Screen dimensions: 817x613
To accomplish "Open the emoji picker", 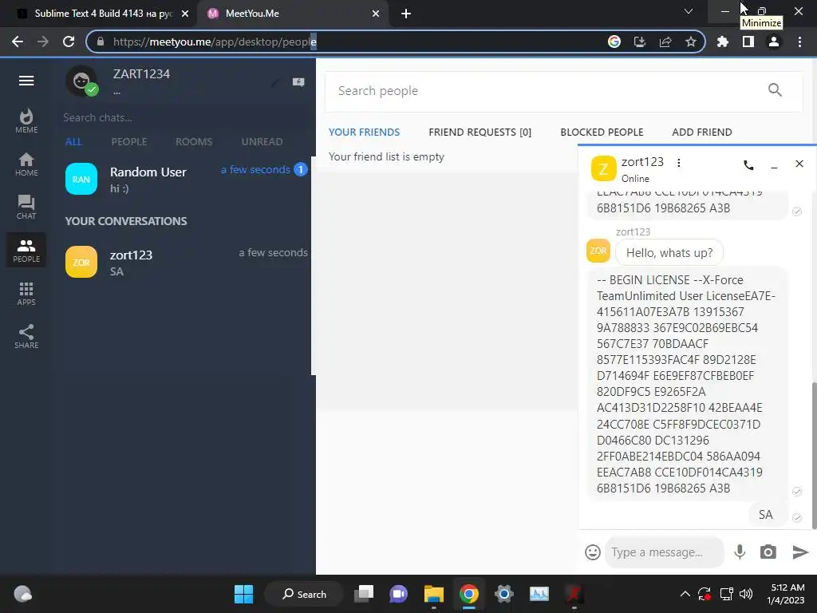I will [593, 552].
